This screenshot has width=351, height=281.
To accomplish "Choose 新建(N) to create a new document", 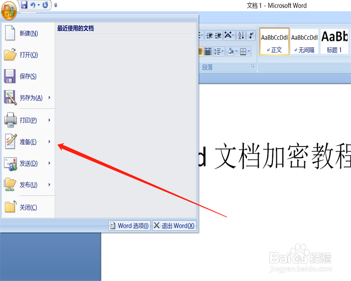I will tap(28, 33).
